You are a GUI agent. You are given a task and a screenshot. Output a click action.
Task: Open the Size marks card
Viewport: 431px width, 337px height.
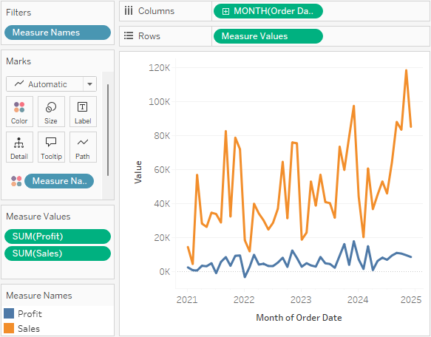[51, 112]
